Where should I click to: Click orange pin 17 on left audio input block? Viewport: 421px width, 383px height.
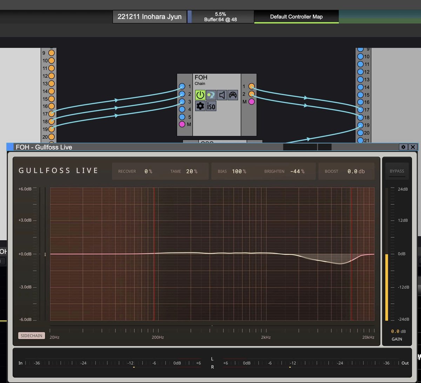pos(52,114)
